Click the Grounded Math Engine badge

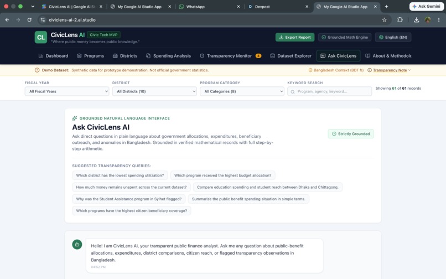point(345,37)
